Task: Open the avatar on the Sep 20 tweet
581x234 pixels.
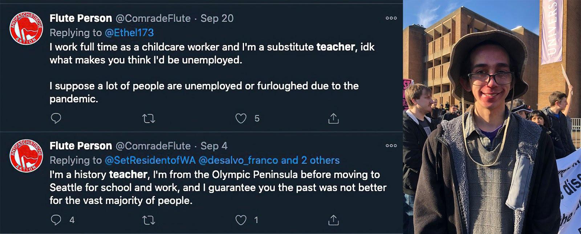Action: (26, 28)
